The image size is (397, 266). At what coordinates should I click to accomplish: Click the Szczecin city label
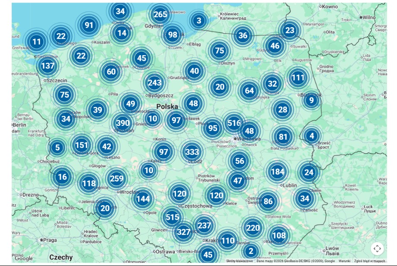coord(57,81)
